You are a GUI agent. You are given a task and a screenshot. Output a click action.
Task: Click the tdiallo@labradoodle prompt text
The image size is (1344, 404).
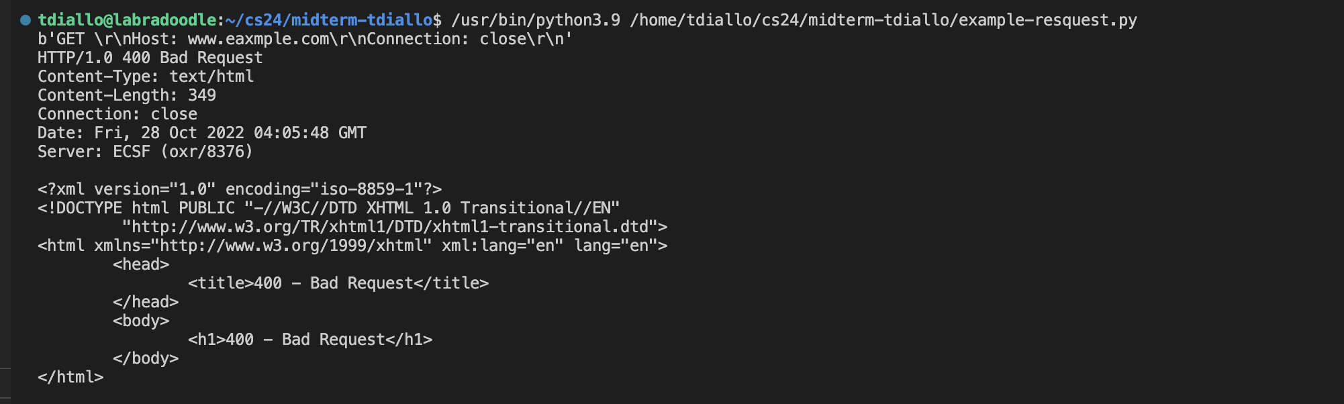pyautogui.click(x=127, y=20)
